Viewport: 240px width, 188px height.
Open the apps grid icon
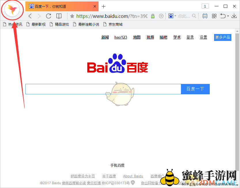(214, 16)
